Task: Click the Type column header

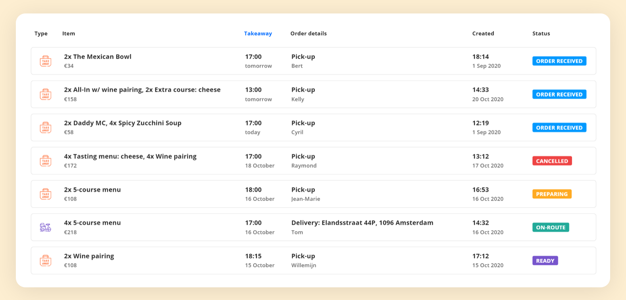Action: point(41,34)
